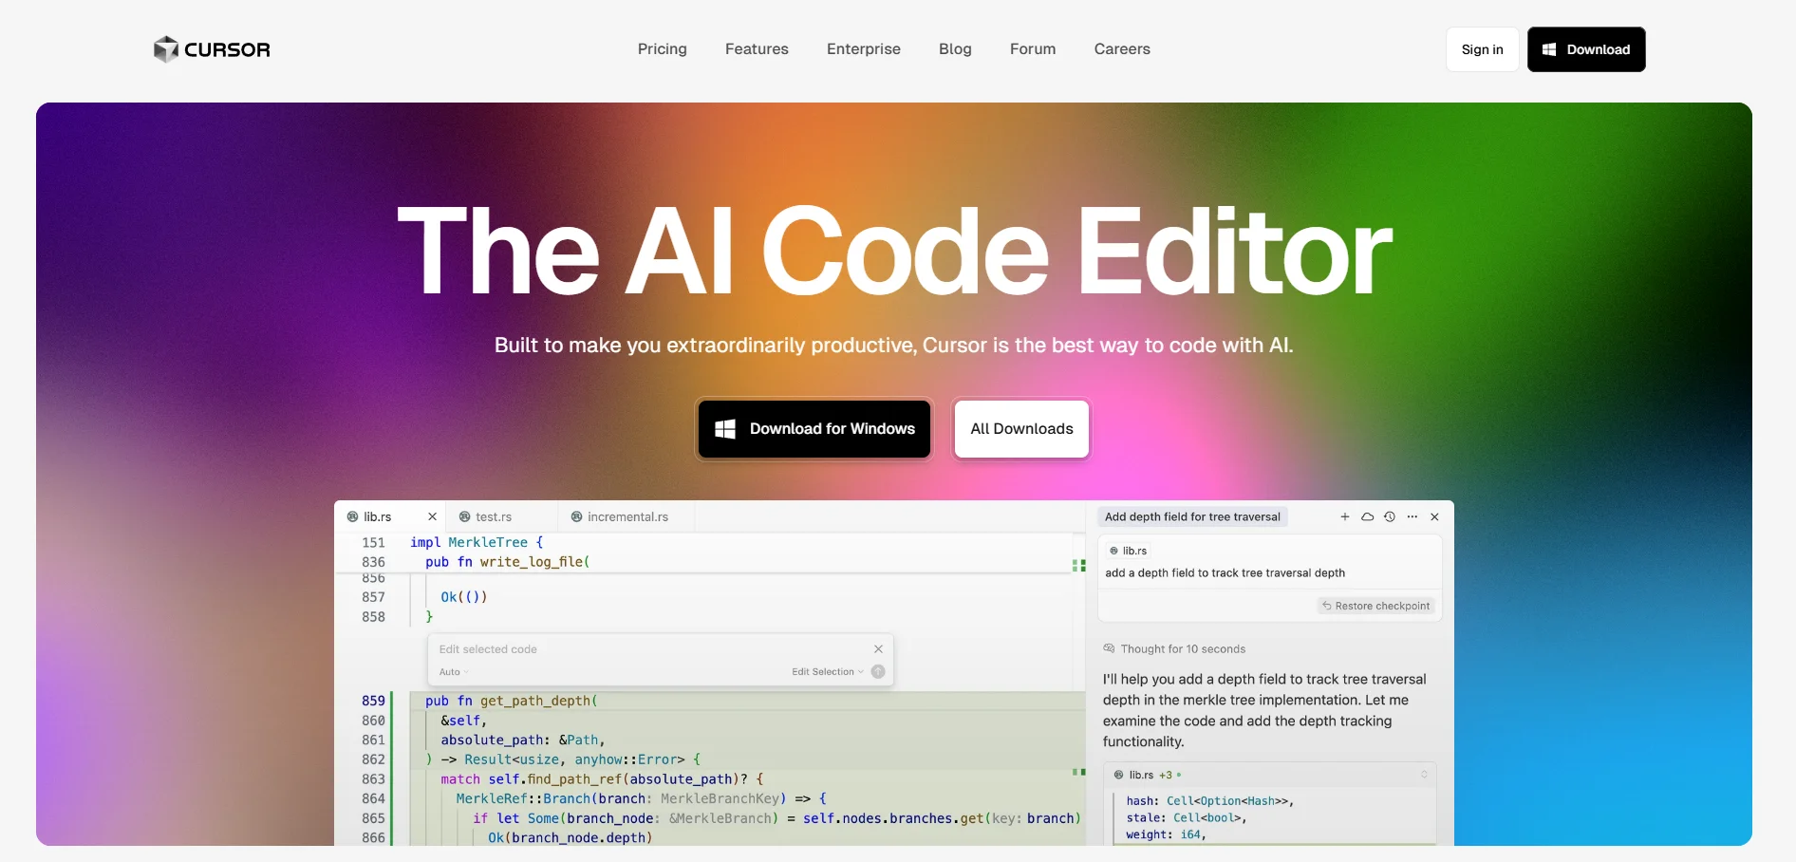
Task: Select 'Add depth field for tree traversal' chat tab
Action: point(1192,516)
